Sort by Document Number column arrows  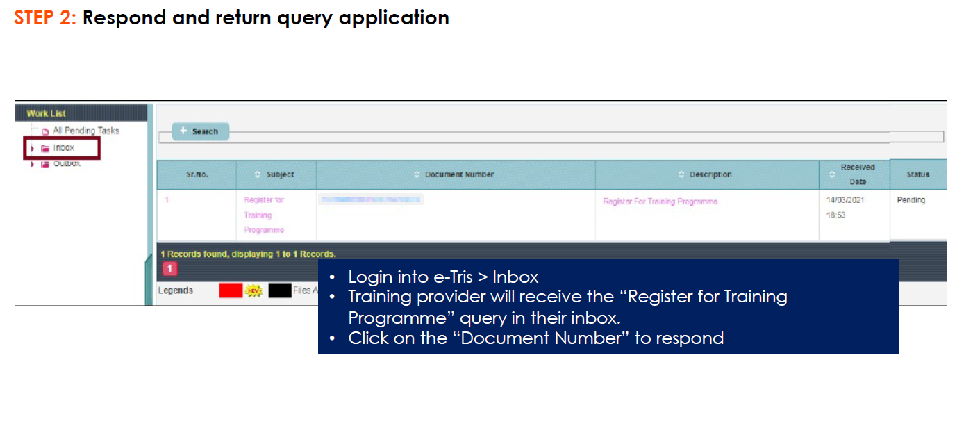(x=417, y=174)
